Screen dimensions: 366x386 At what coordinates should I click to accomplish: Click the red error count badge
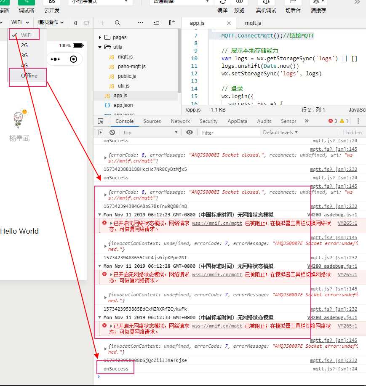point(333,121)
